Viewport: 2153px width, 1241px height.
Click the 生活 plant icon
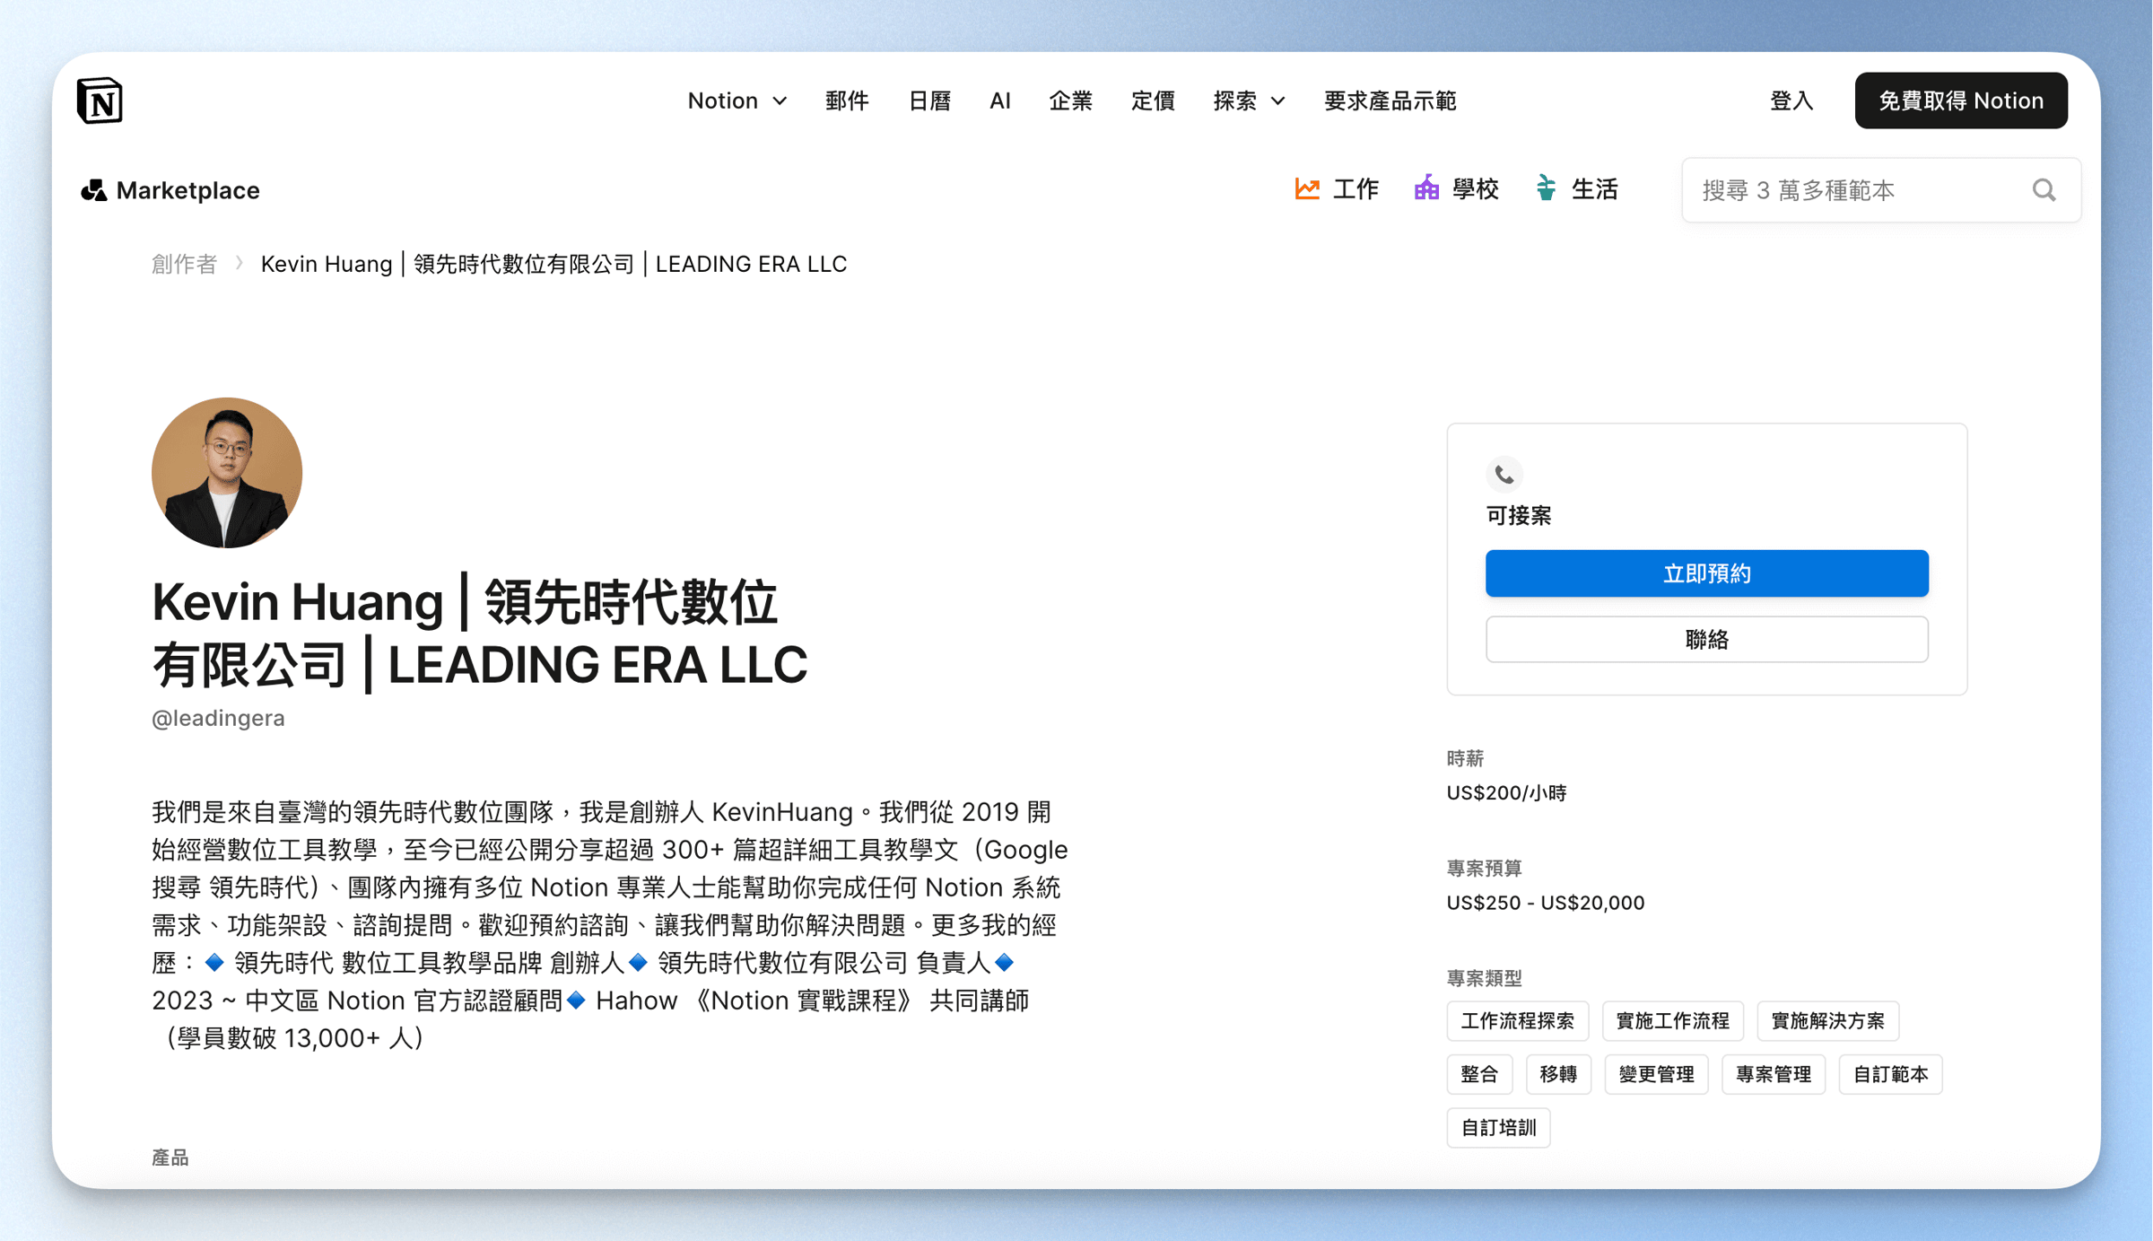pyautogui.click(x=1546, y=189)
